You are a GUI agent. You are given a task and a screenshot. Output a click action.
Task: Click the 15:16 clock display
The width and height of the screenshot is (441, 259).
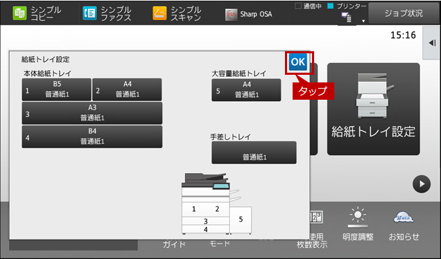click(x=403, y=35)
